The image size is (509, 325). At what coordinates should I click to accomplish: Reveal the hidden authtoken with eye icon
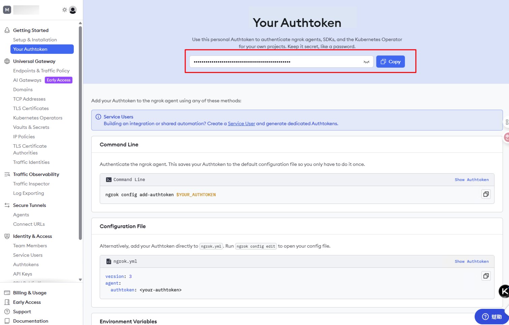[367, 62]
